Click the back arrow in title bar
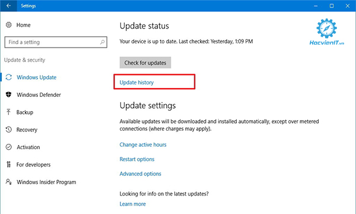Screen dimensions: 356x214 8,6
